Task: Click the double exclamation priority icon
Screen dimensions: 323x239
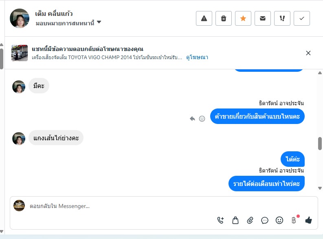Action: coord(282,18)
